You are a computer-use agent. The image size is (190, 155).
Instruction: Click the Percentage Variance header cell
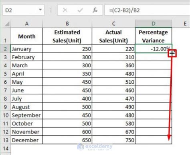point(154,36)
